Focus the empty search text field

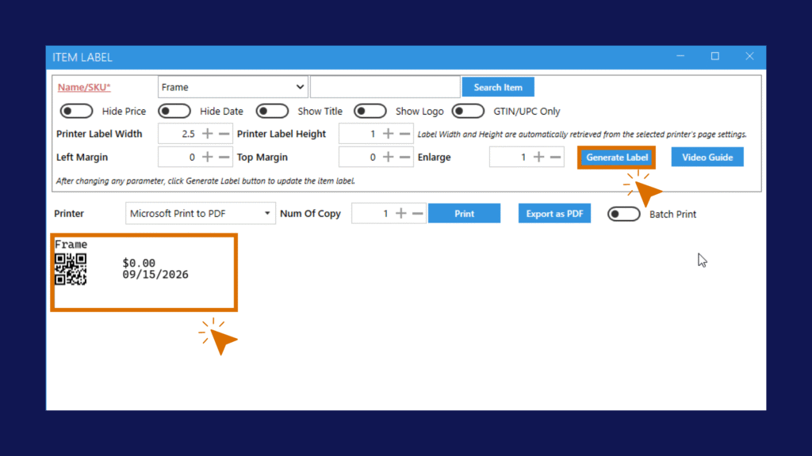(x=385, y=87)
